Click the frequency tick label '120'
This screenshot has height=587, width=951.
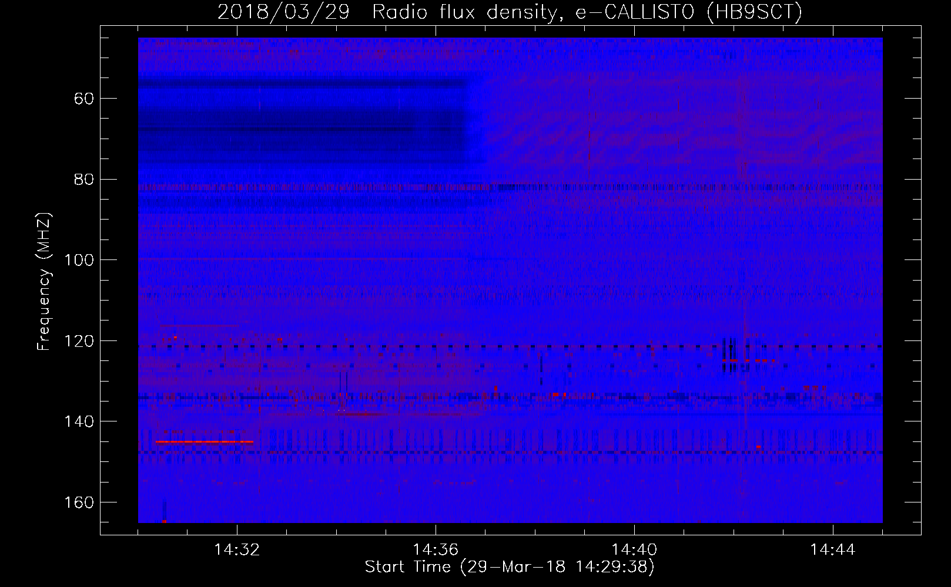coord(79,341)
